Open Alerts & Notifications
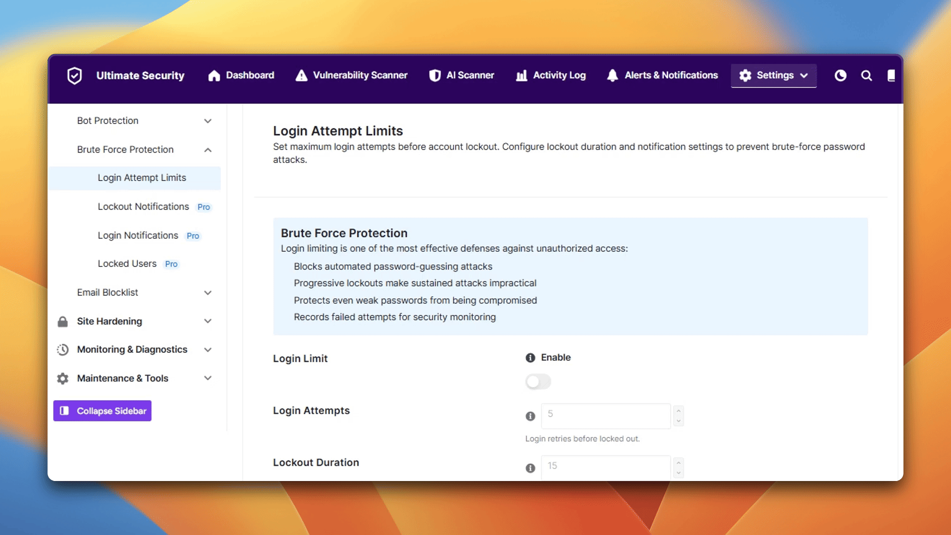This screenshot has height=535, width=951. [662, 75]
